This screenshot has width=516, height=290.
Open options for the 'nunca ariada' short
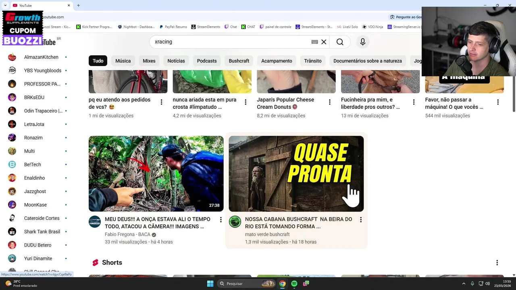[x=246, y=102]
